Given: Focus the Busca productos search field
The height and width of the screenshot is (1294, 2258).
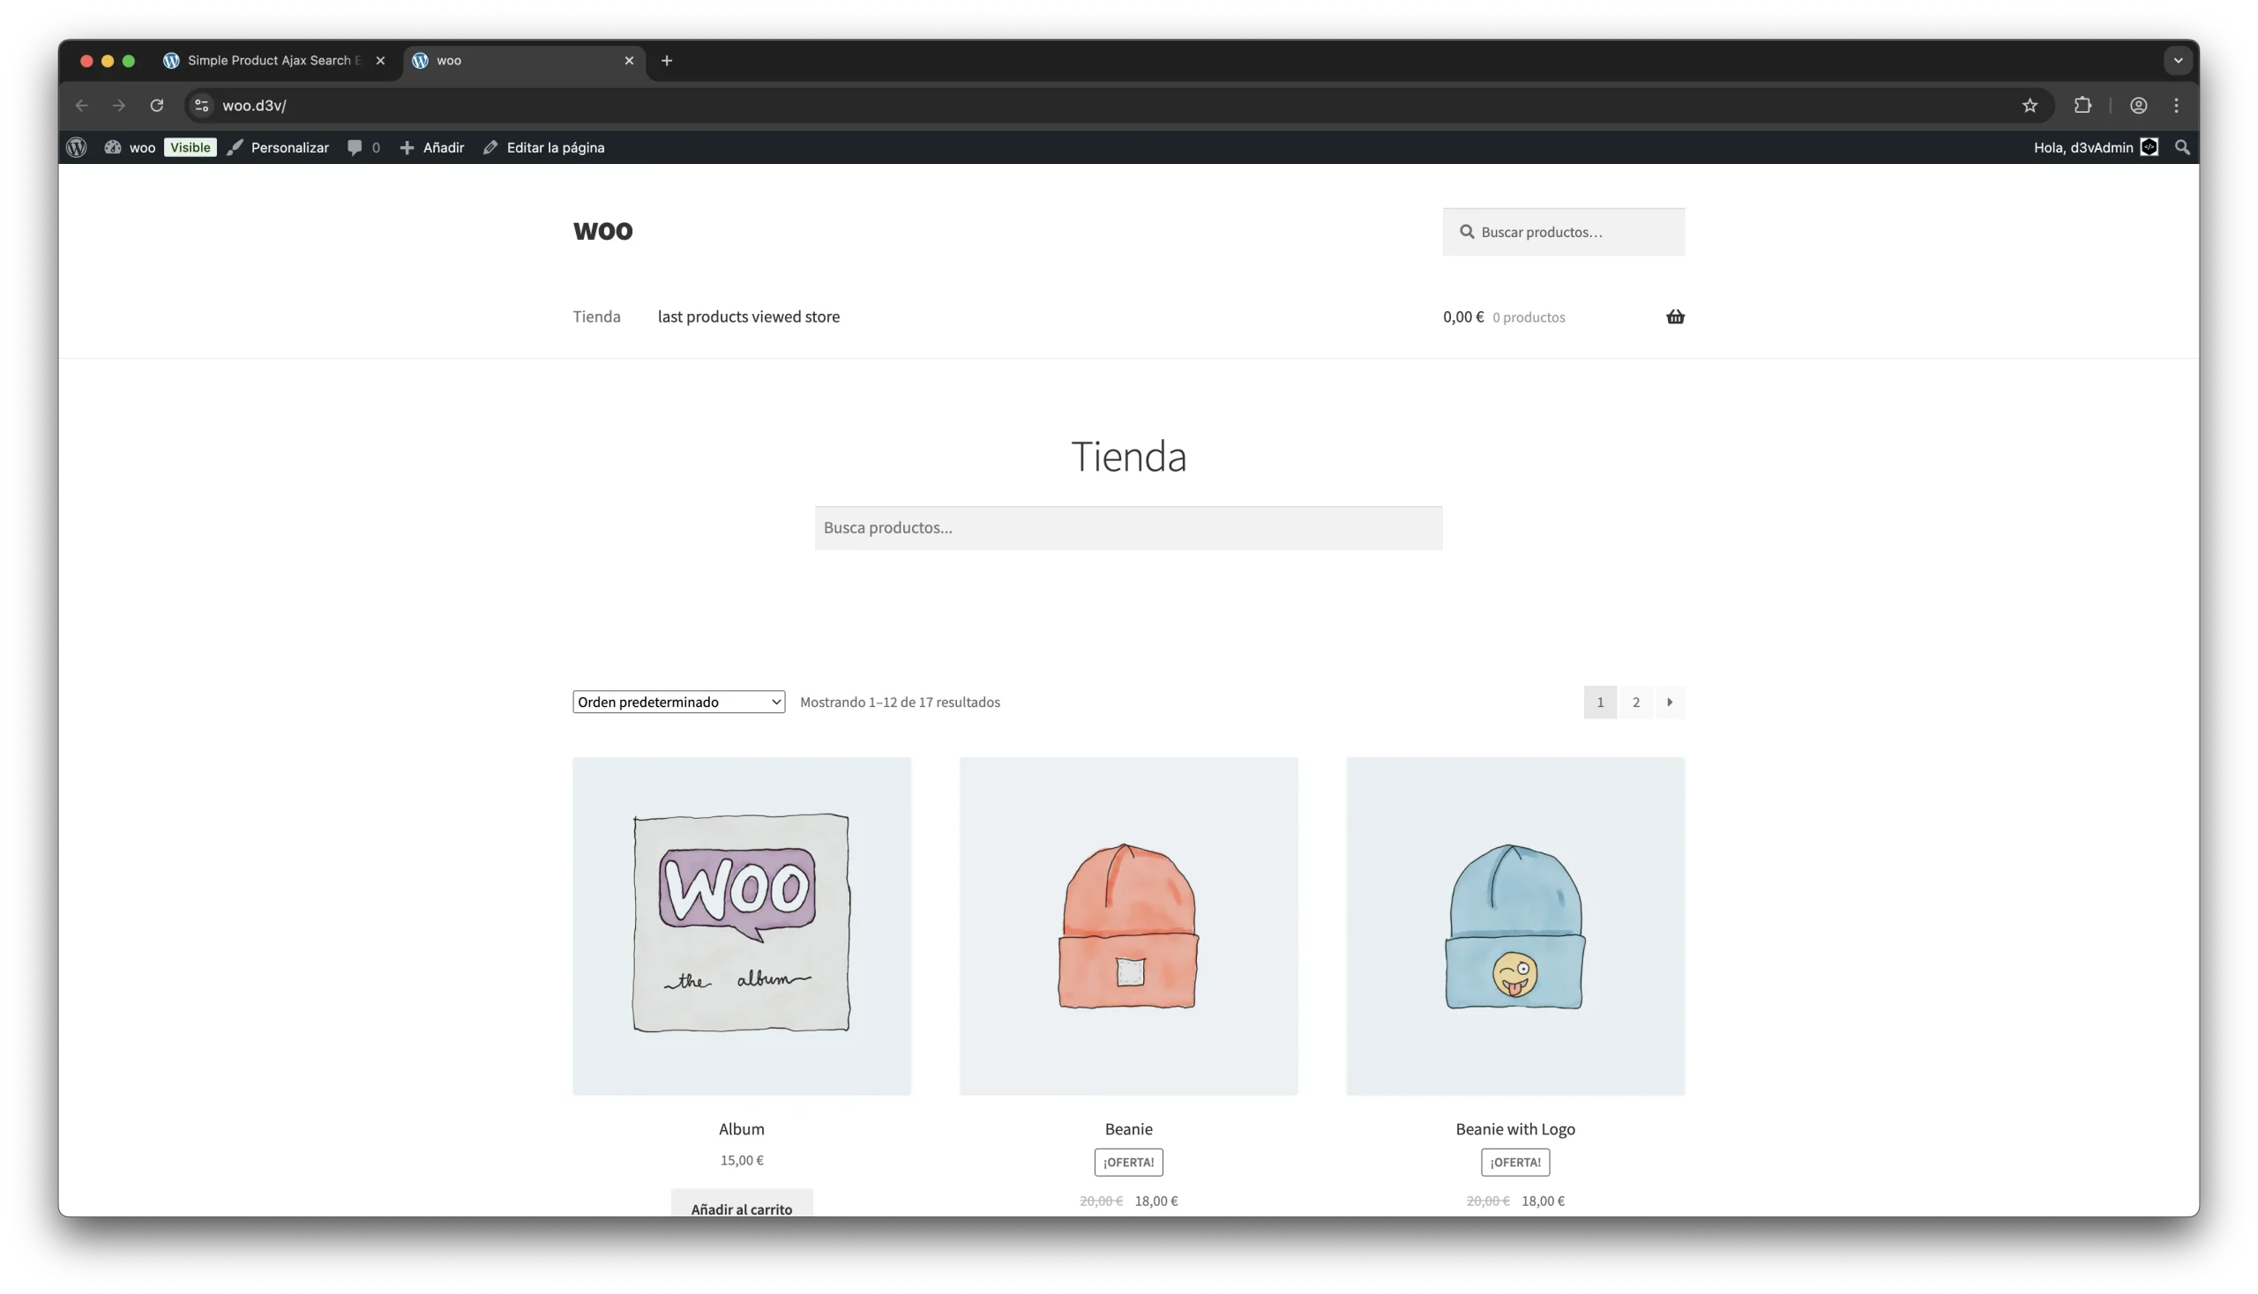Looking at the screenshot, I should pos(1127,528).
